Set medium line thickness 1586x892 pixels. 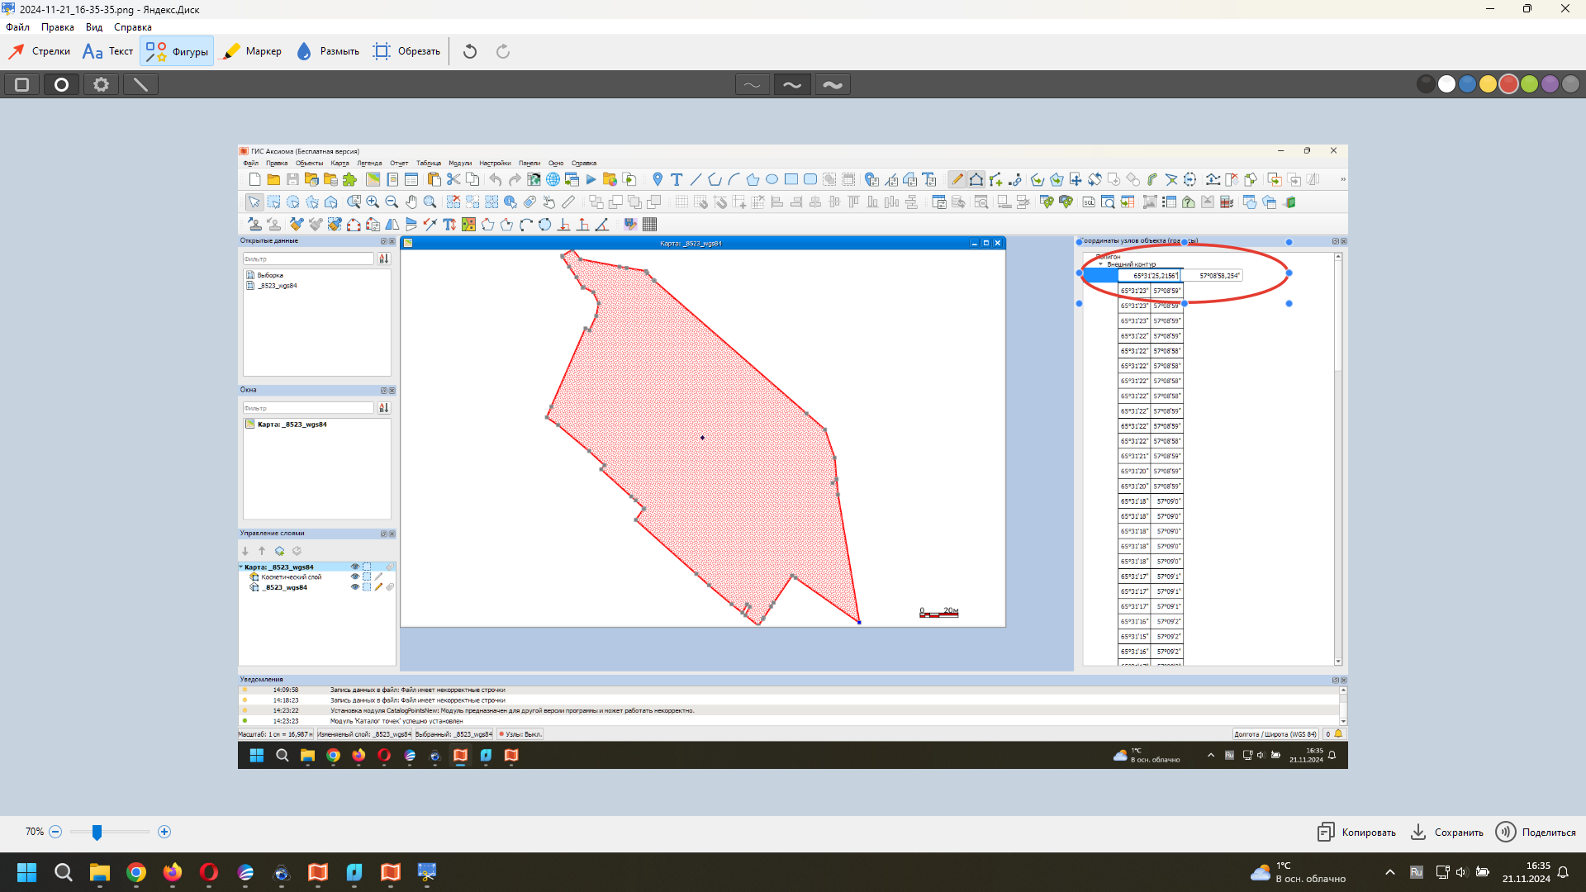click(792, 84)
